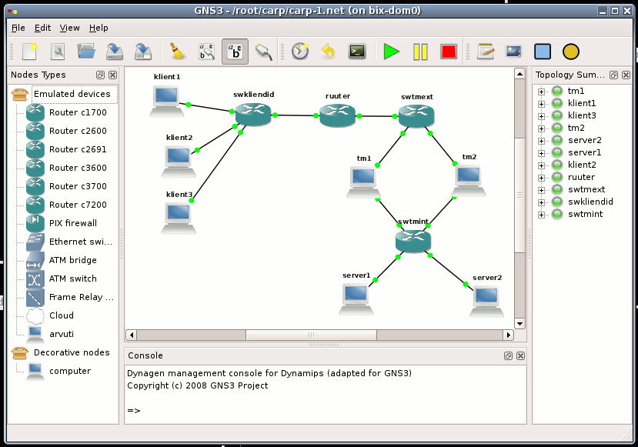Viewport: 638px width, 447px height.
Task: Expand klient3 in Topology Summary
Action: [x=541, y=116]
